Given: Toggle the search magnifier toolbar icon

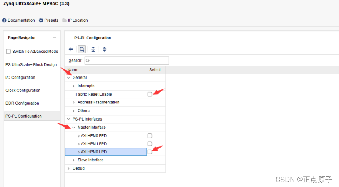Looking at the screenshot, I should (x=82, y=49).
